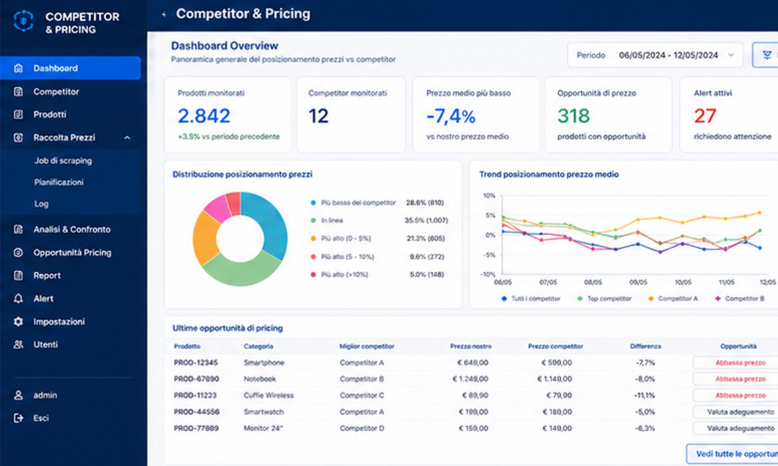This screenshot has width=778, height=466.
Task: Select Job di scraping submenu item
Action: click(x=63, y=161)
